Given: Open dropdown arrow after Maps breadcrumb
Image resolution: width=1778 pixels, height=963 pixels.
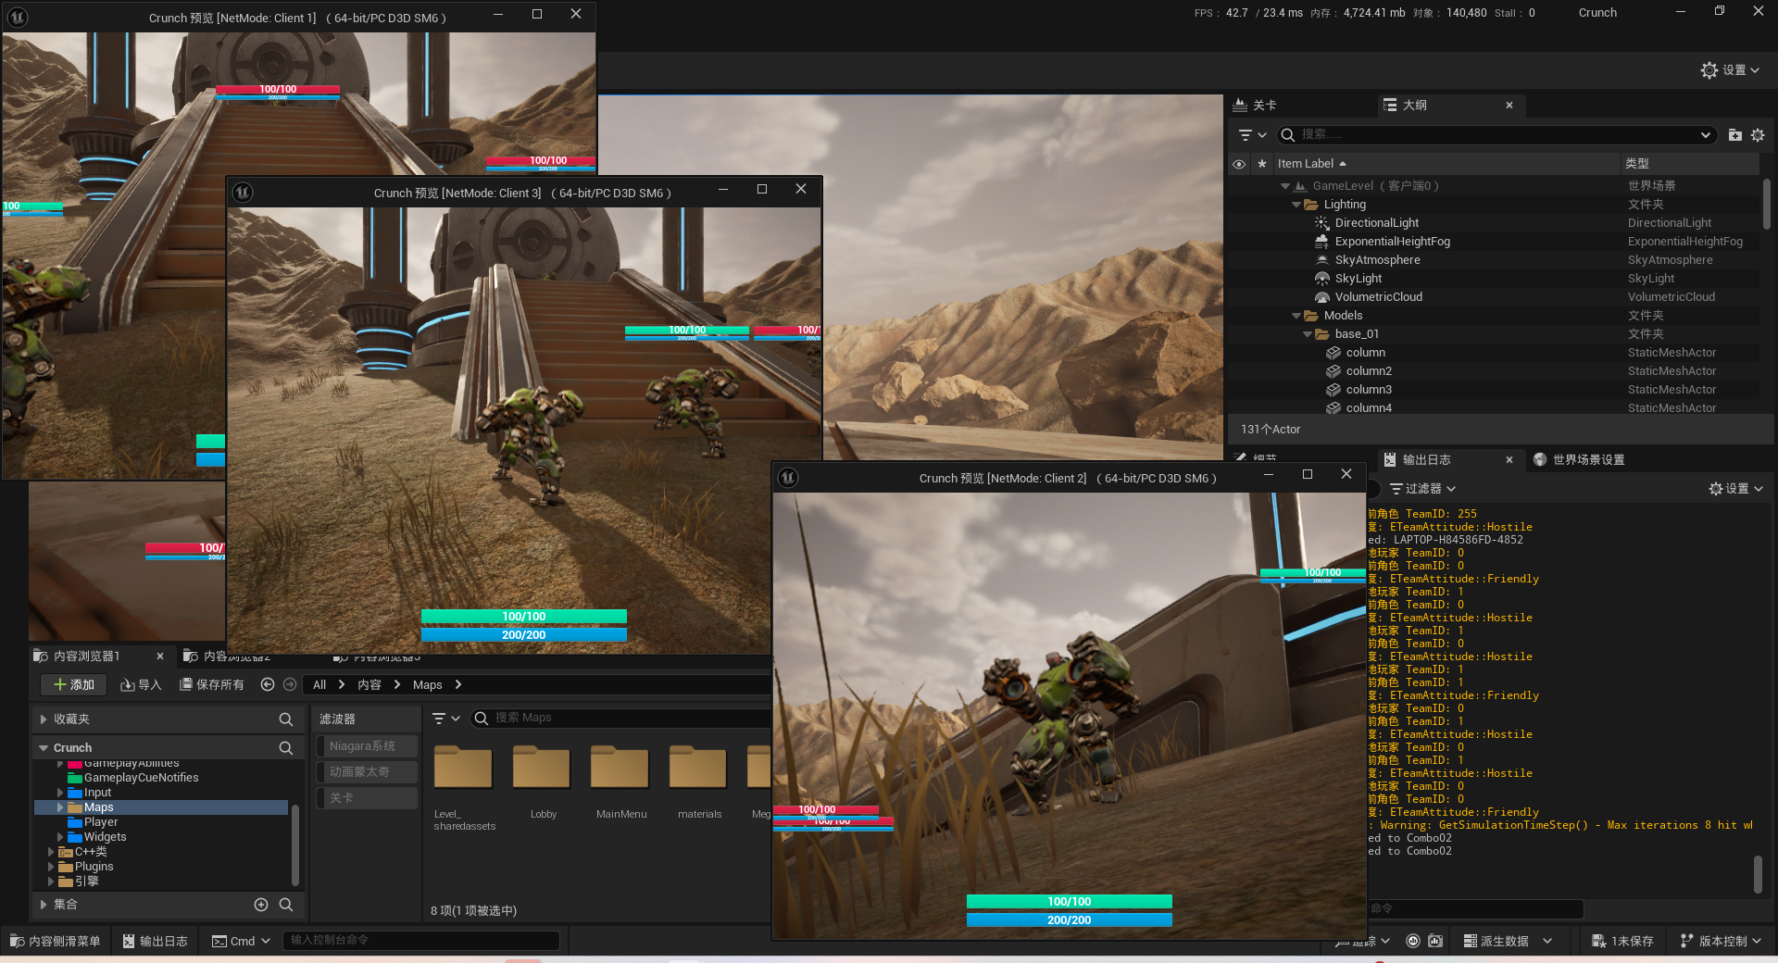Looking at the screenshot, I should tap(458, 685).
